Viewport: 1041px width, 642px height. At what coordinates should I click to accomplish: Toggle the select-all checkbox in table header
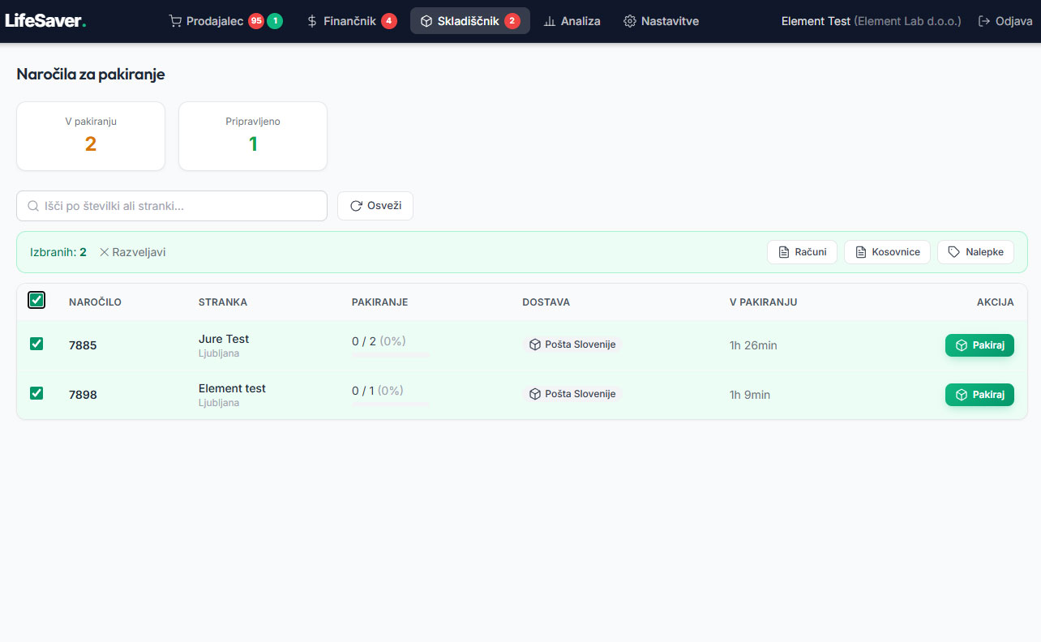pyautogui.click(x=36, y=301)
